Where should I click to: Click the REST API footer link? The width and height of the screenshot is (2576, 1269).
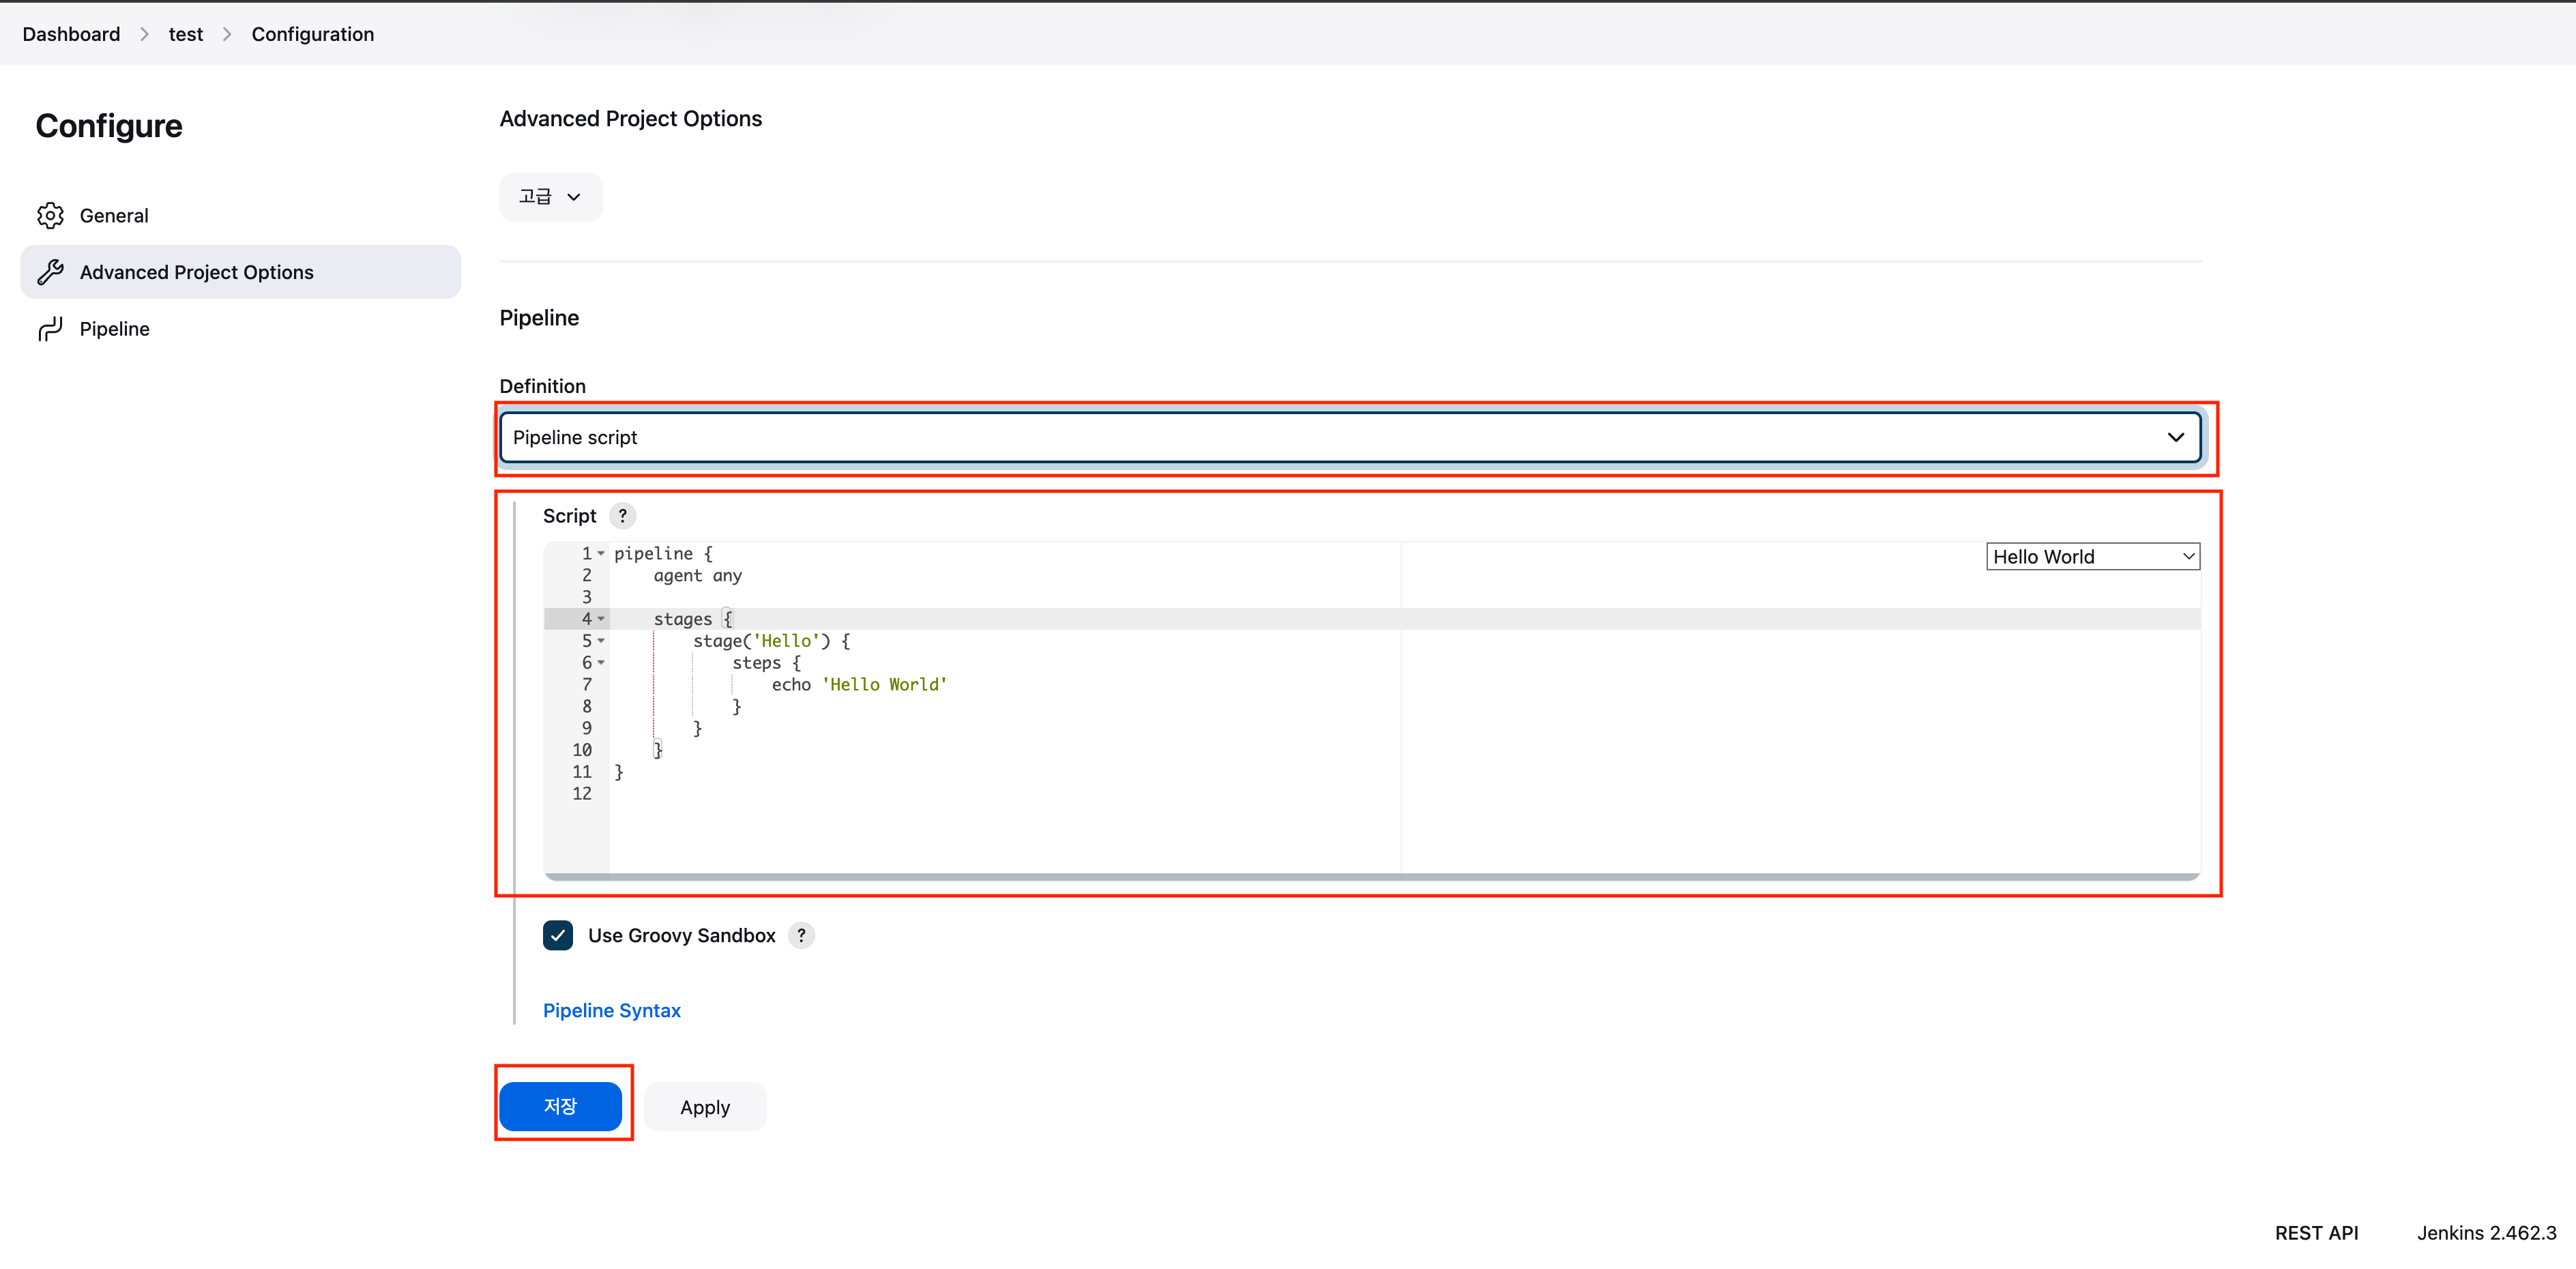point(2316,1233)
